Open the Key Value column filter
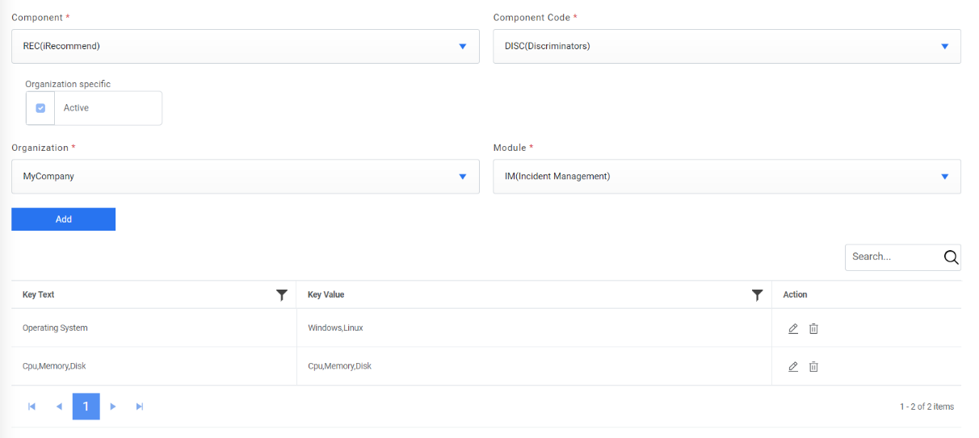979x438 pixels. click(x=757, y=295)
